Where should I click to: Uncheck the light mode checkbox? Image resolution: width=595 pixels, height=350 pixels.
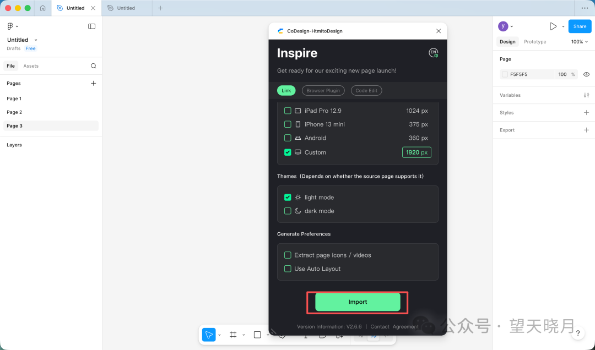[288, 197]
